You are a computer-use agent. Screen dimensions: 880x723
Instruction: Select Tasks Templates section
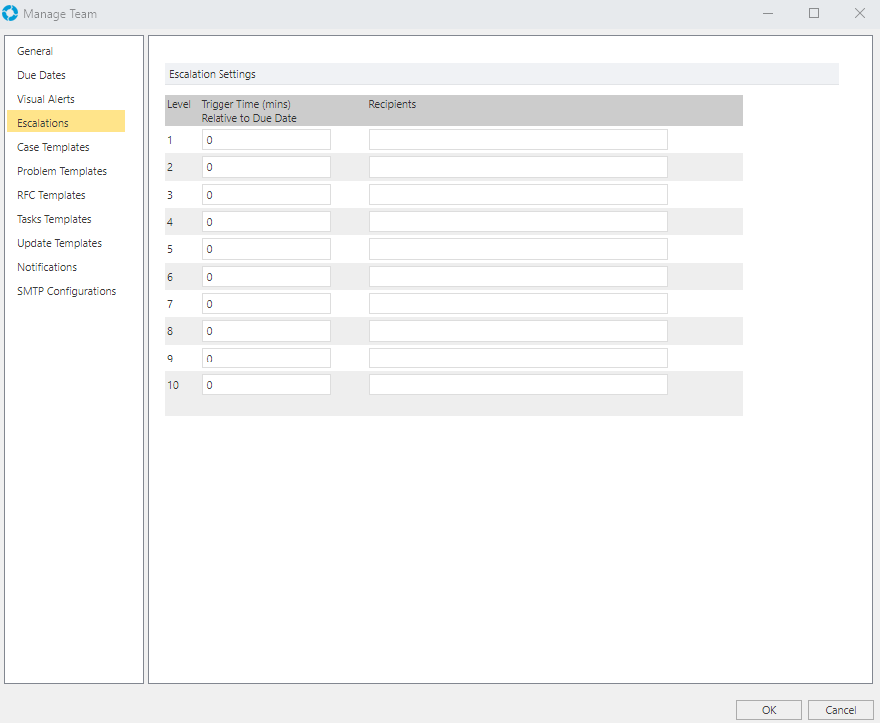54,219
